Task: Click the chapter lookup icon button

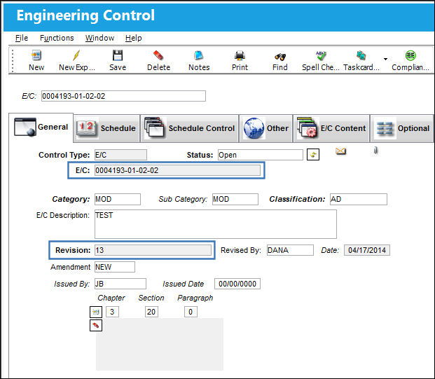Action: (96, 312)
